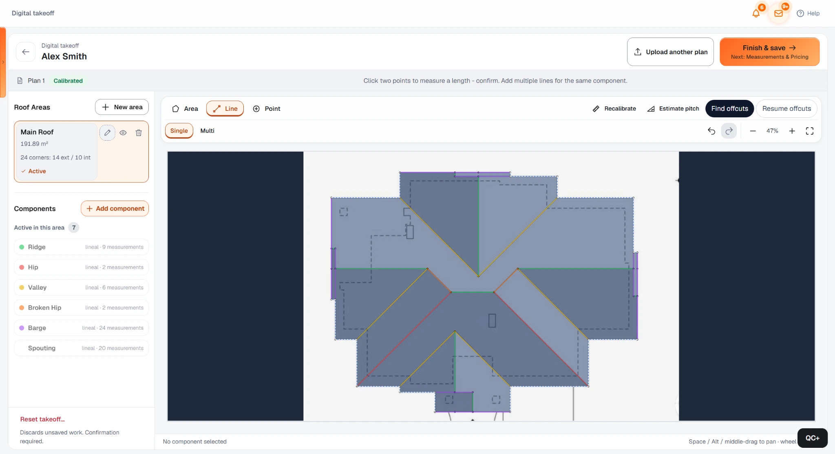Select the Ridge component
The image size is (835, 454).
(81, 247)
